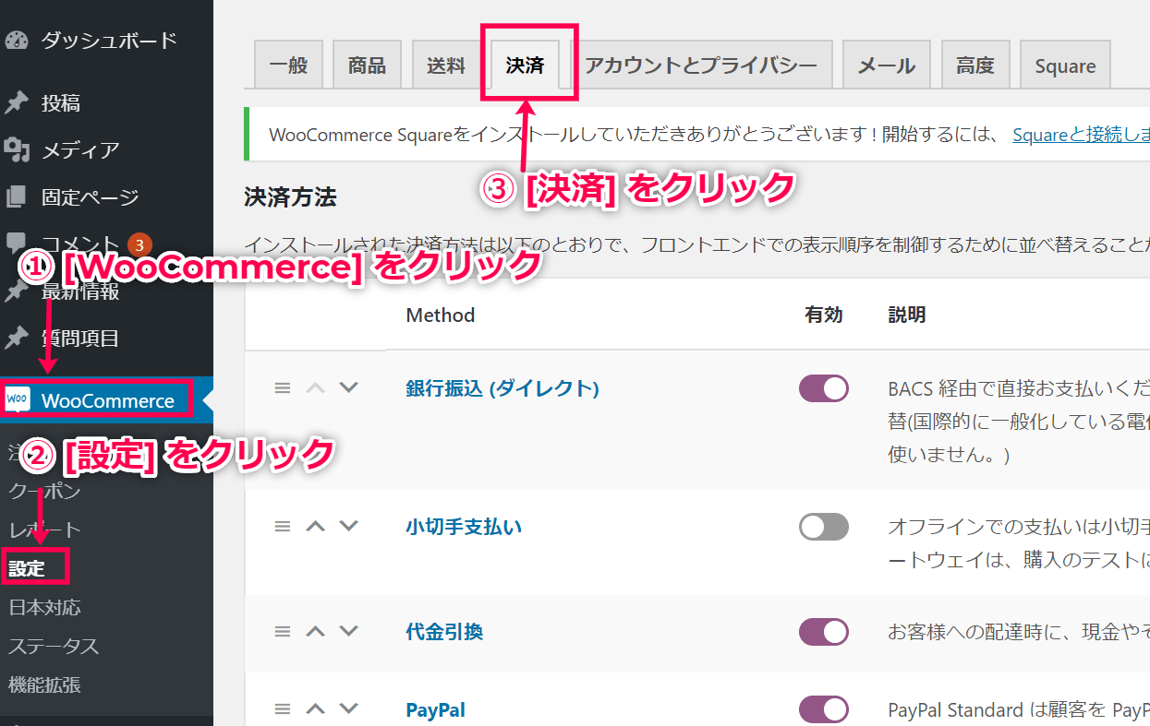The image size is (1150, 726).
Task: Follow the Squareと接続 link
Action: [x=1081, y=136]
